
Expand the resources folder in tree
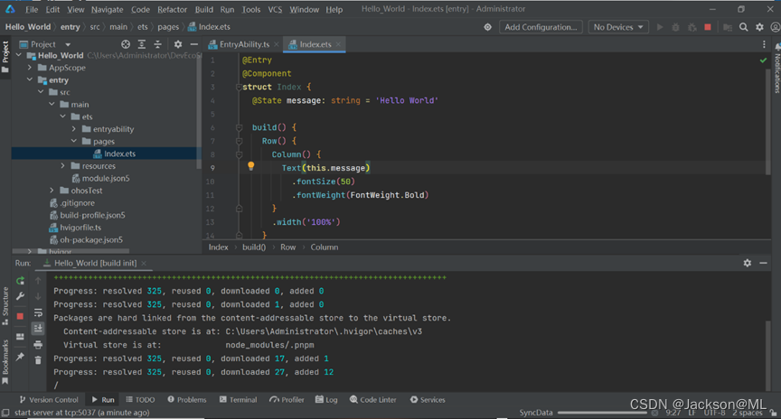[x=63, y=166]
